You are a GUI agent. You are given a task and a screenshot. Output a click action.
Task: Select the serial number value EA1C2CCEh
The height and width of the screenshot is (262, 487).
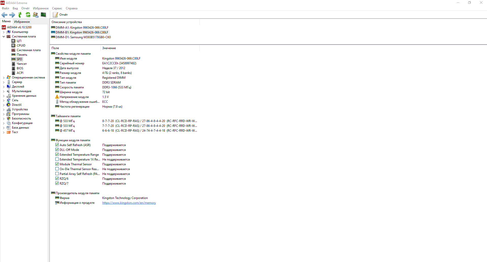point(119,63)
